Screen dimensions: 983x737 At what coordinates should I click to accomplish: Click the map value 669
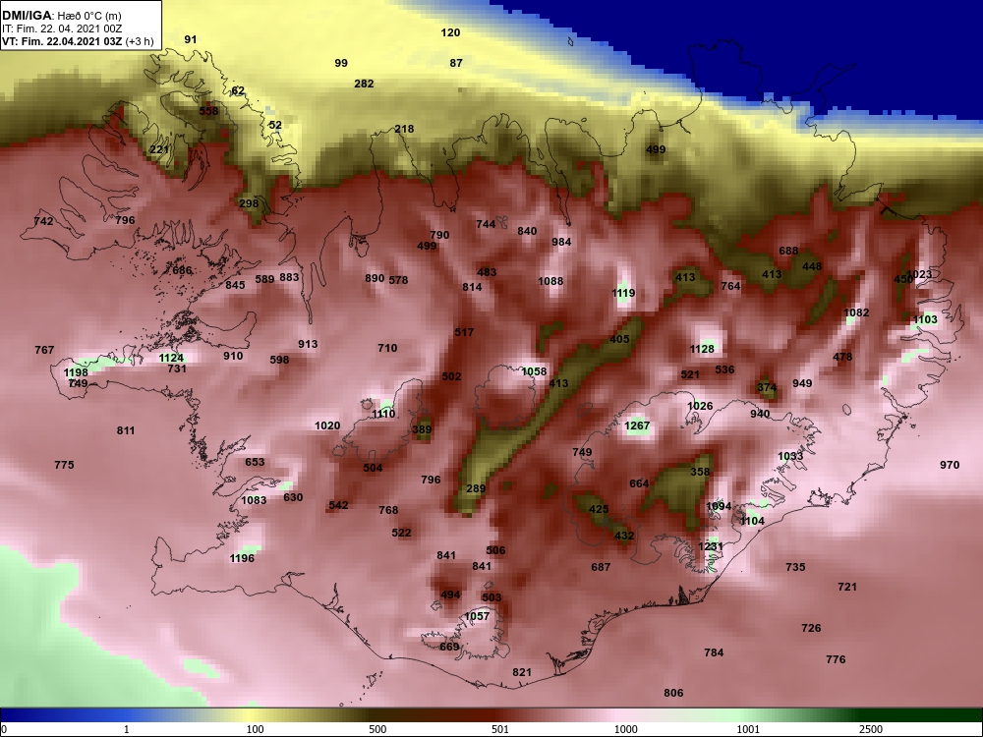pos(449,647)
